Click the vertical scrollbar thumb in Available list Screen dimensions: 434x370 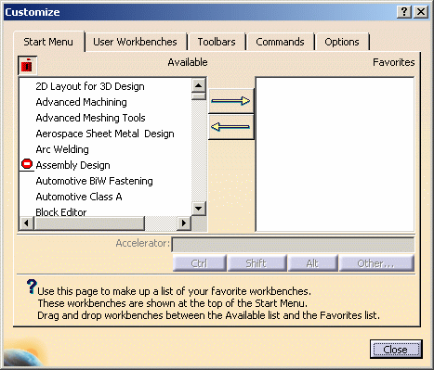pyautogui.click(x=198, y=96)
